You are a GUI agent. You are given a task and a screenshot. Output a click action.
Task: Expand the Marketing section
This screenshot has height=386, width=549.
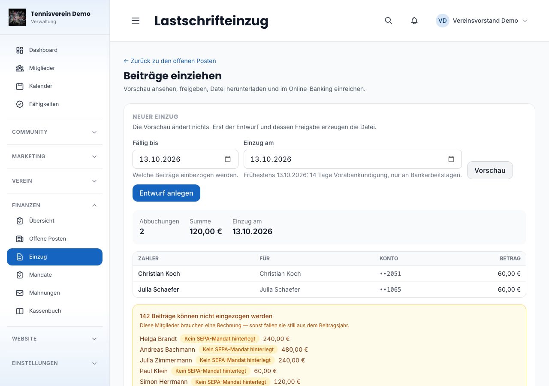point(54,157)
